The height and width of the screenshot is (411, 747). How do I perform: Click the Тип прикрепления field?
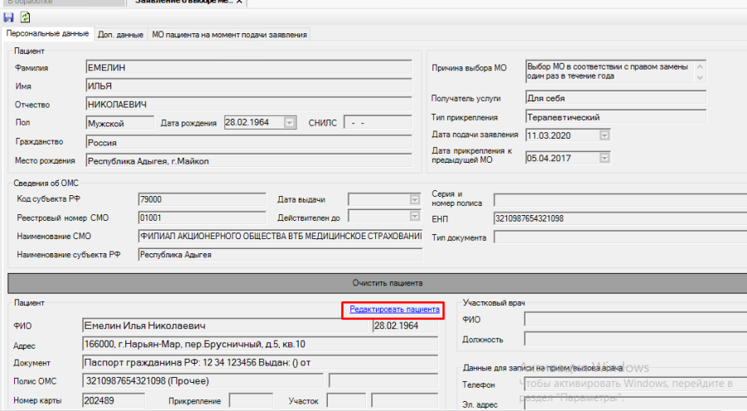tap(616, 117)
